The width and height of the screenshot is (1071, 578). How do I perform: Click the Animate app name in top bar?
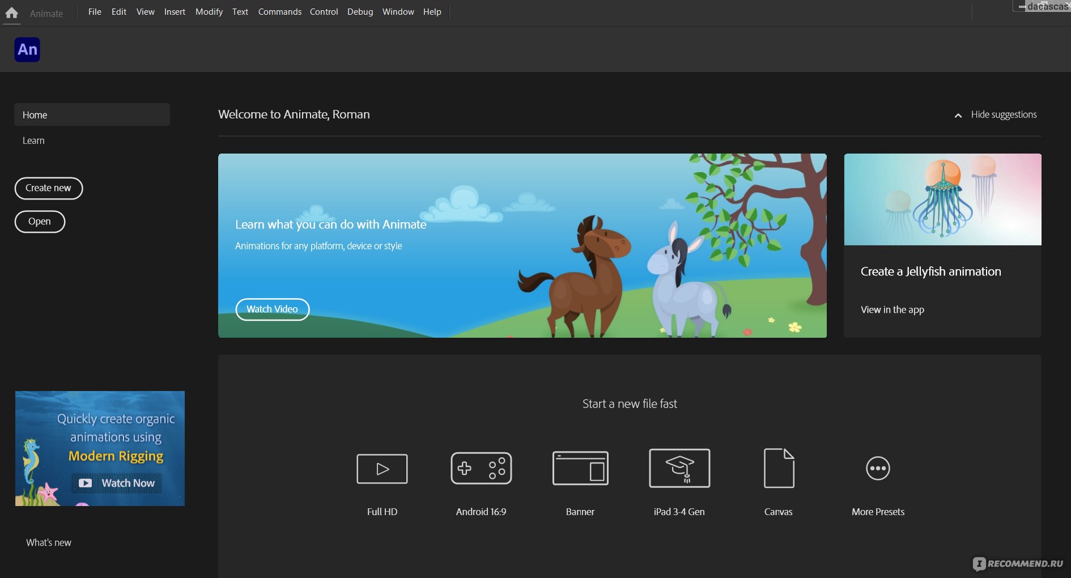coord(46,14)
